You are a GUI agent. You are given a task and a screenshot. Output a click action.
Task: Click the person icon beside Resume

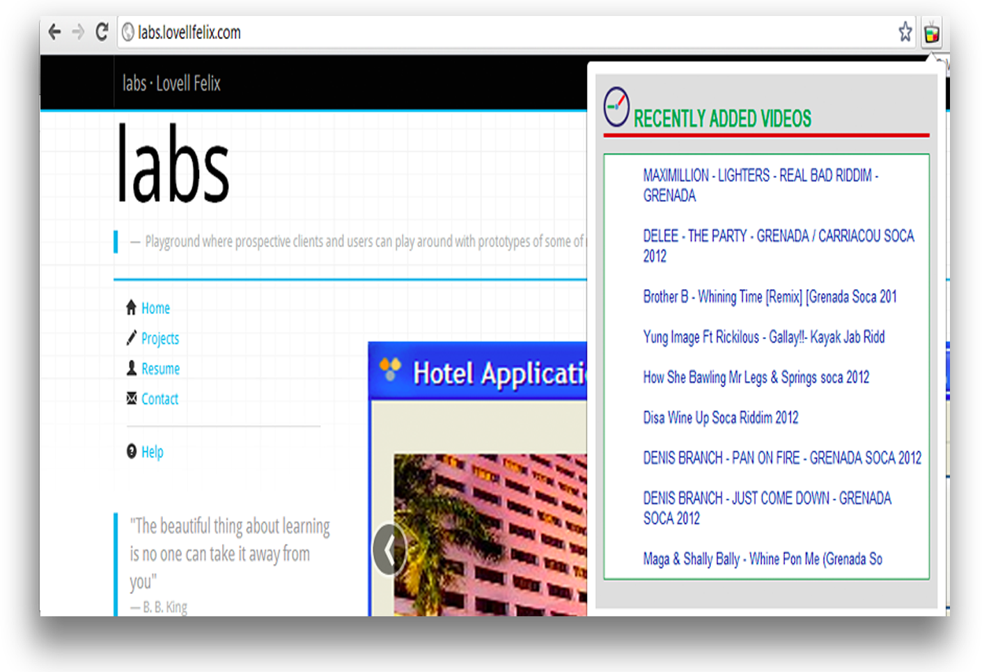[x=130, y=368]
